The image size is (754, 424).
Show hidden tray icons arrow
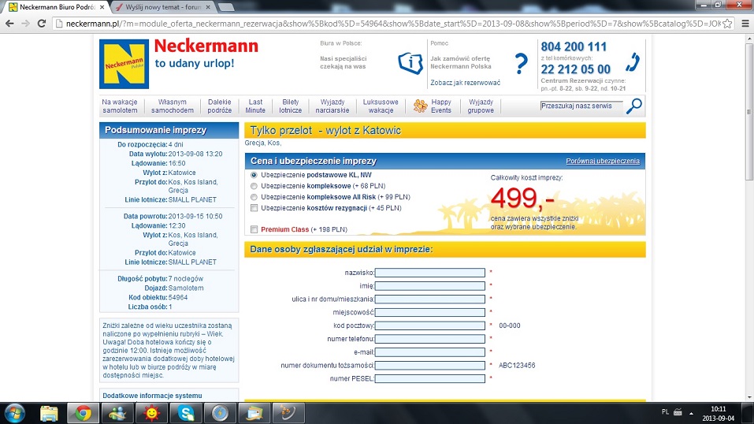(x=691, y=413)
